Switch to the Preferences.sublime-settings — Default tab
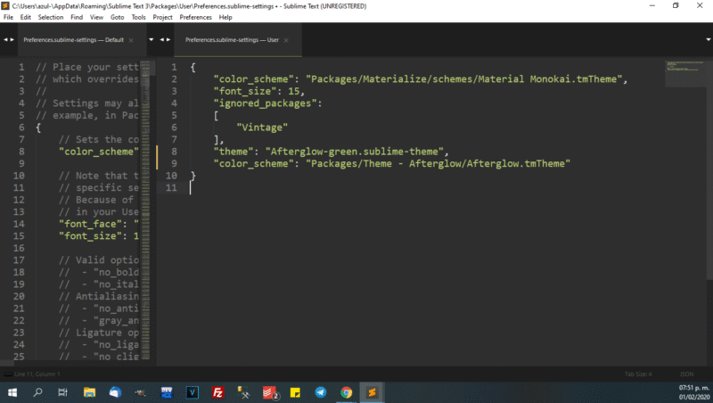 73,40
